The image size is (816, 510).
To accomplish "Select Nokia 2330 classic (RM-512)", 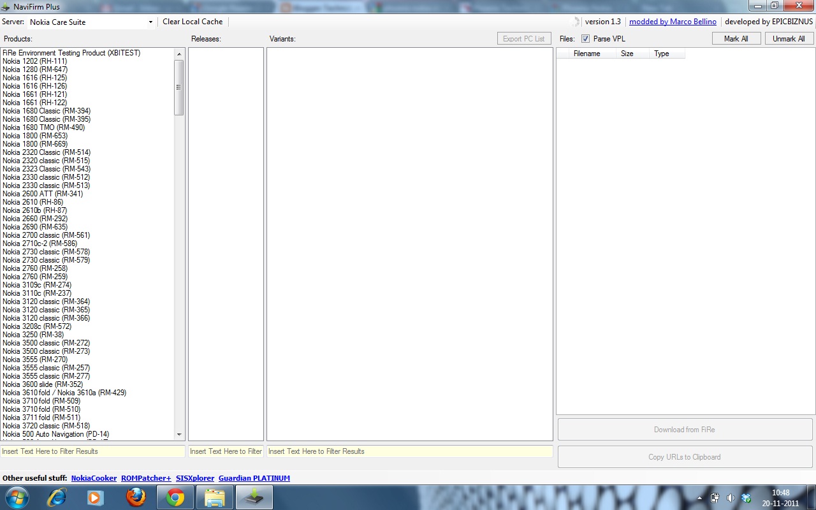I will pyautogui.click(x=46, y=177).
